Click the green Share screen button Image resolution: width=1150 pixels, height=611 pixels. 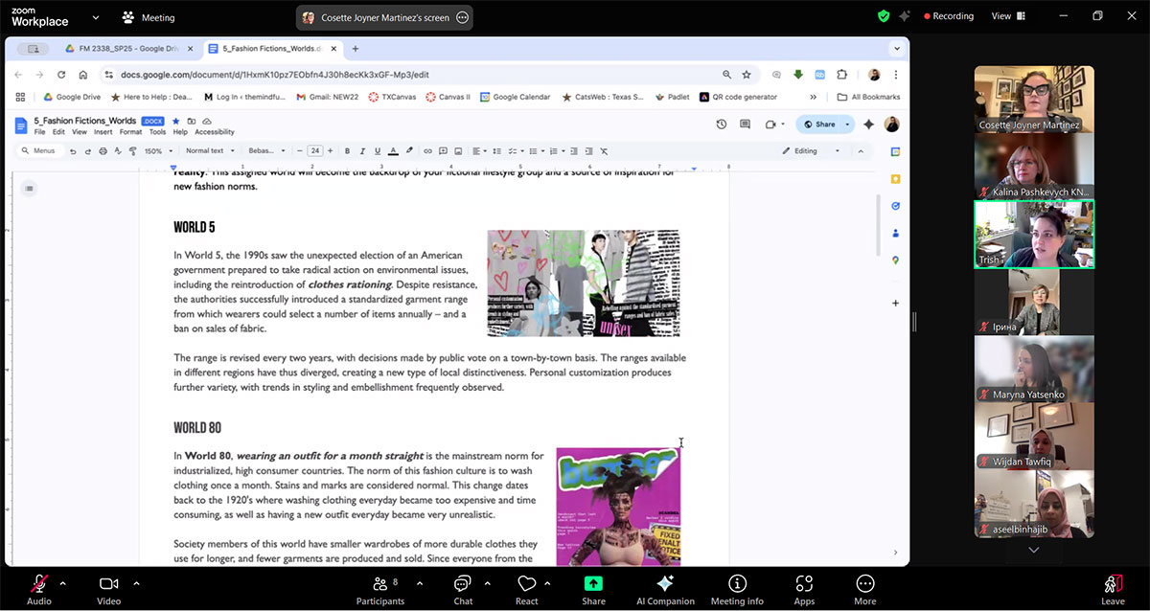pyautogui.click(x=593, y=588)
